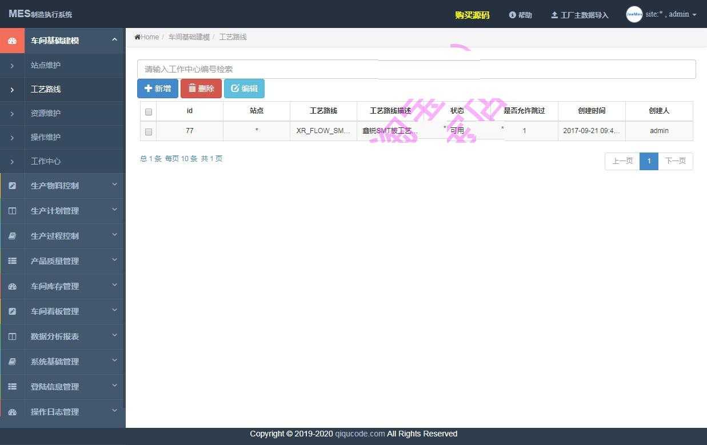Click the arrow icon beside 站点维护
Screen dimensions: 707x445
pos(12,66)
